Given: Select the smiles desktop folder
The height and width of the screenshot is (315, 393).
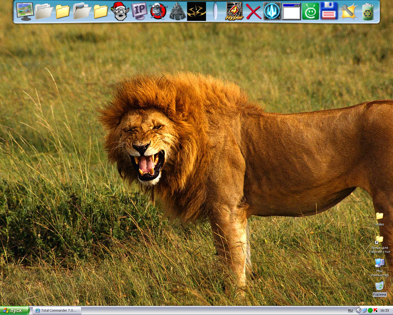Looking at the screenshot, I should (379, 219).
